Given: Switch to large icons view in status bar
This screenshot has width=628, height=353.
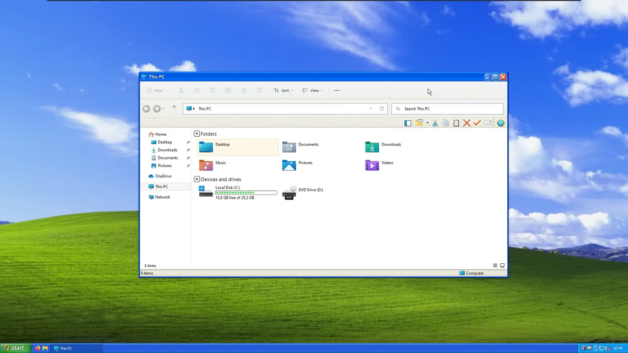Looking at the screenshot, I should tap(502, 266).
